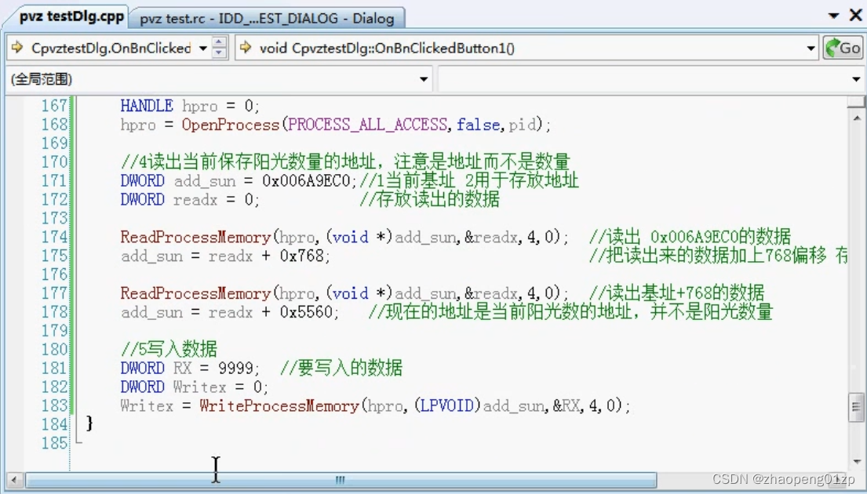
Task: Click on OpenProcess in line 168
Action: pos(231,125)
